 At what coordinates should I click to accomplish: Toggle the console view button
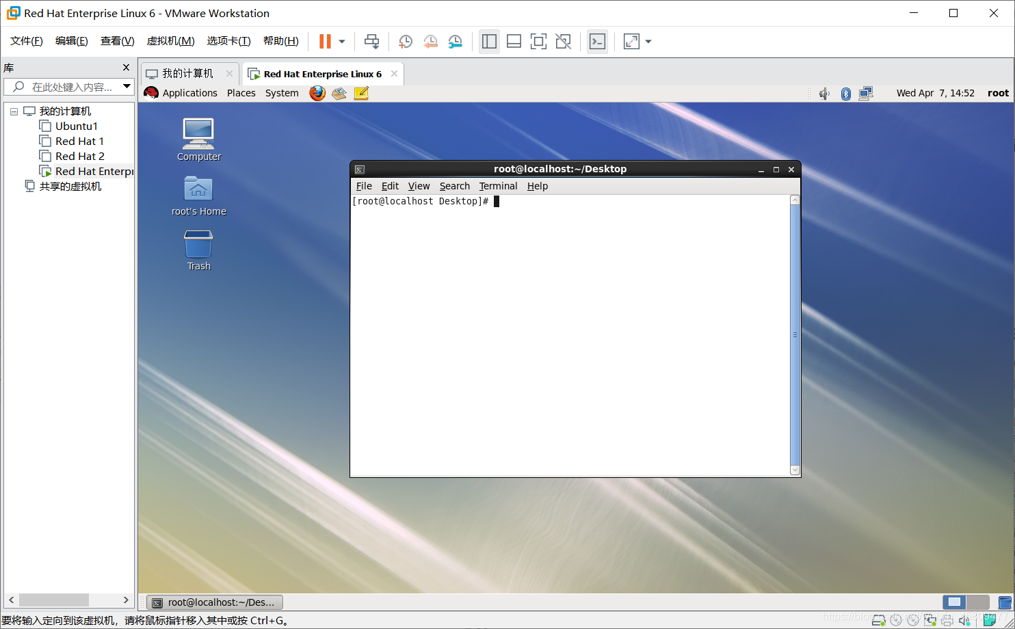[x=597, y=42]
